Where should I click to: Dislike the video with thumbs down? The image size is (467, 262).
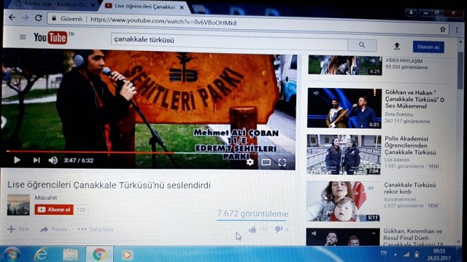point(279,229)
